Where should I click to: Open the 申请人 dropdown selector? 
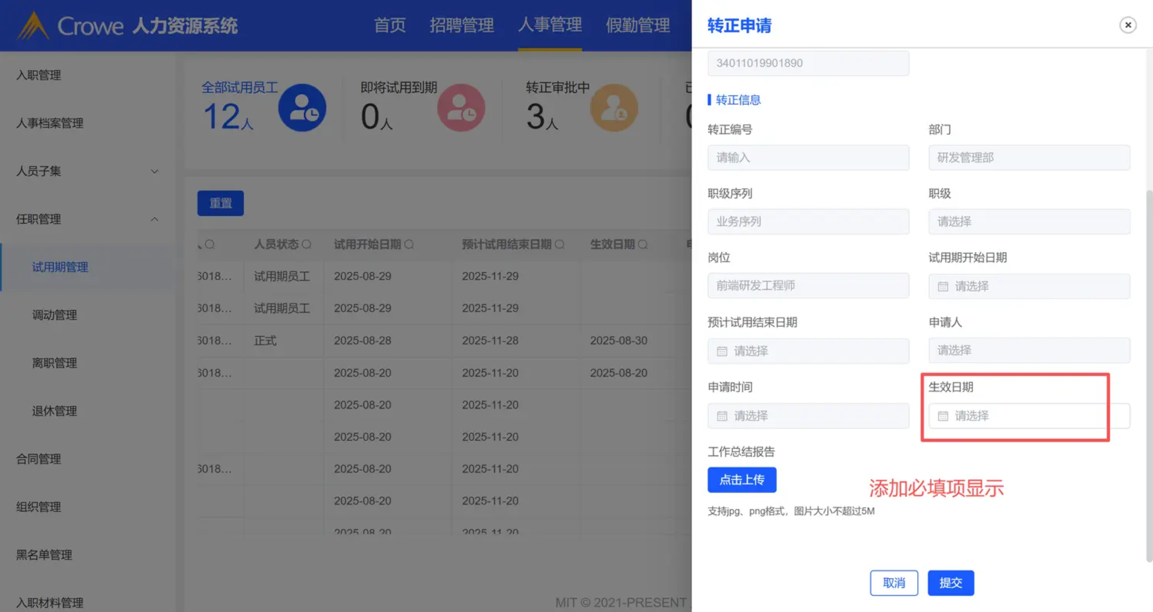click(x=1028, y=350)
